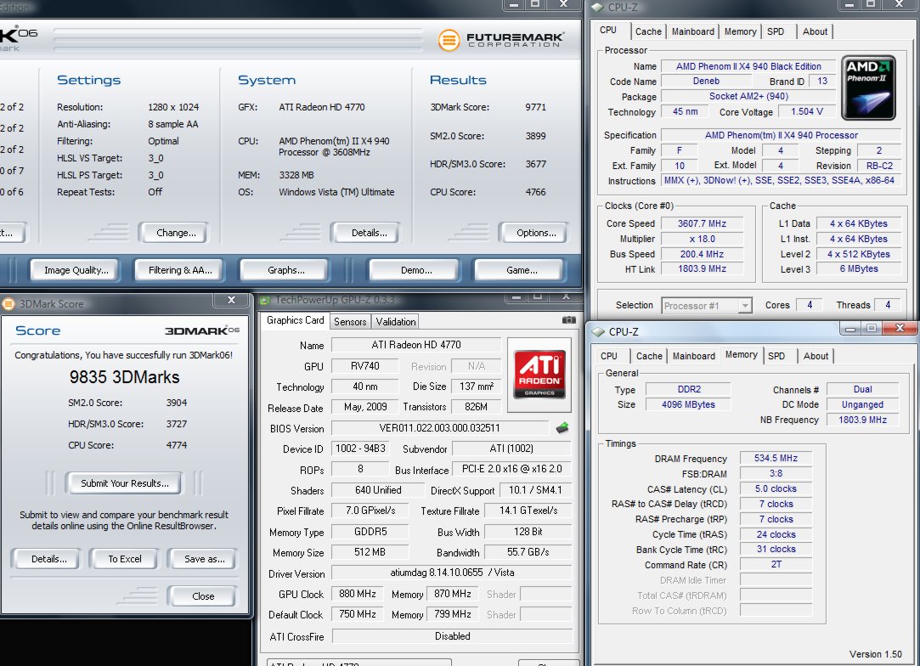Click the ATI Radeon logo in GPU-Z
Viewport: 920px width, 666px height.
pyautogui.click(x=539, y=374)
